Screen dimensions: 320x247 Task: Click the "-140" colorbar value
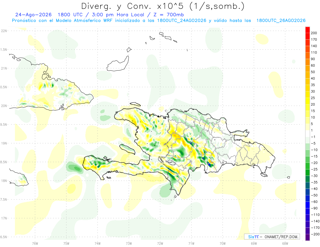pyautogui.click(x=315, y=221)
